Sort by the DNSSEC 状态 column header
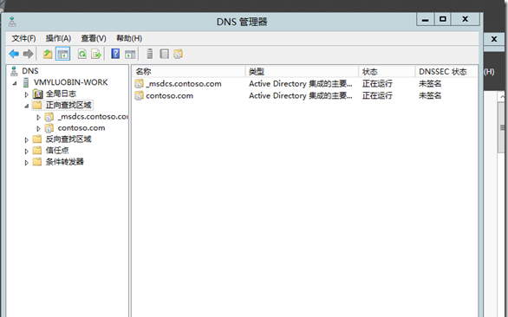Viewport: 508px width, 317px height. point(446,72)
